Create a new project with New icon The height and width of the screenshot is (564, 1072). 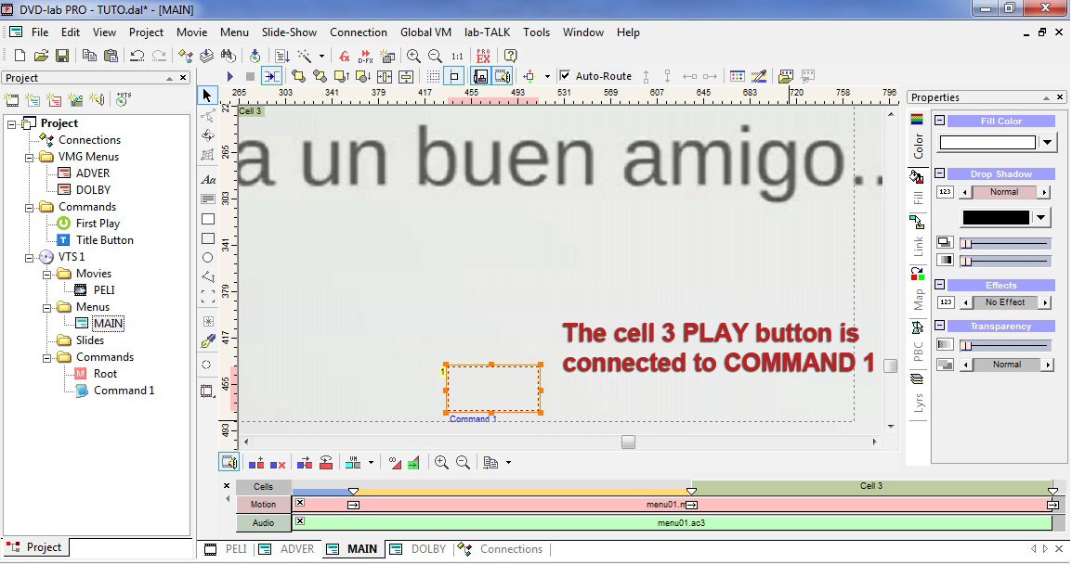click(20, 56)
